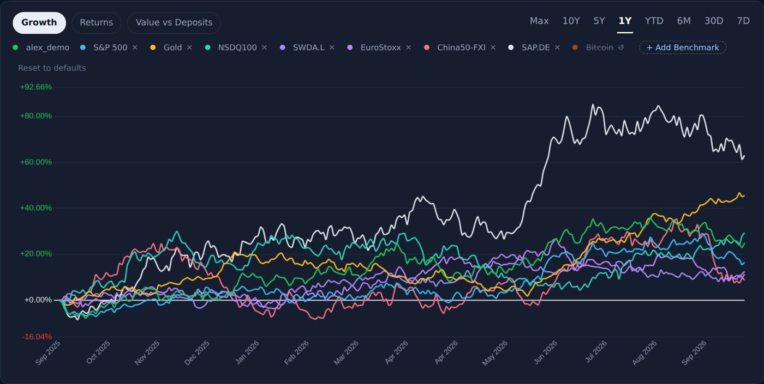Screen dimensions: 764x384
Task: Remove the NSDQ100 benchmark
Action: (264, 47)
